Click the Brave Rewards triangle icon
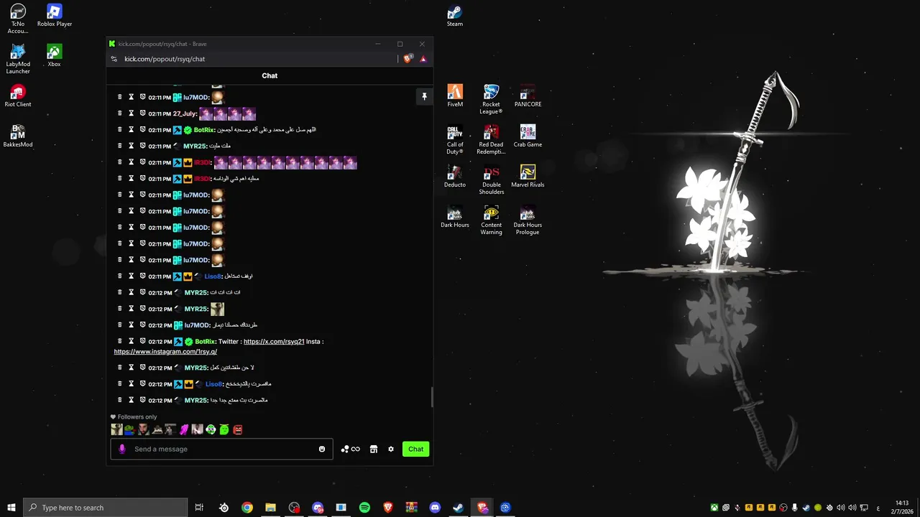The height and width of the screenshot is (517, 920). click(423, 59)
